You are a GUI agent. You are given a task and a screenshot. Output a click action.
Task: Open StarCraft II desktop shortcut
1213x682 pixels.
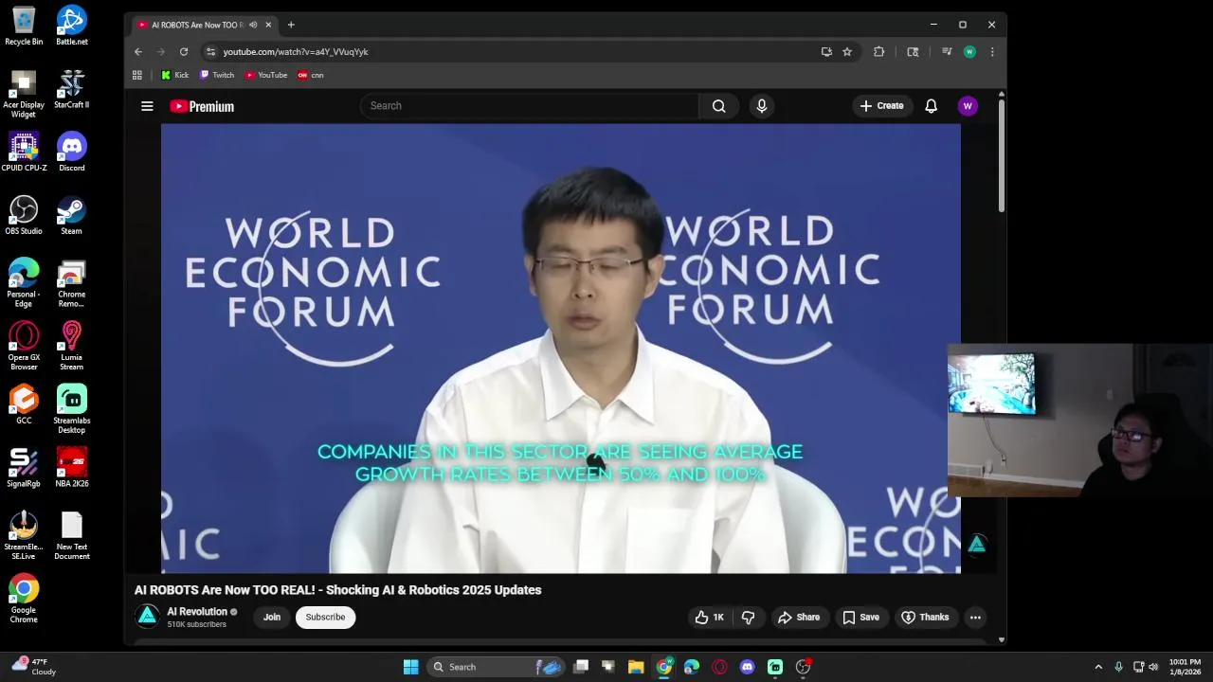[x=71, y=89]
